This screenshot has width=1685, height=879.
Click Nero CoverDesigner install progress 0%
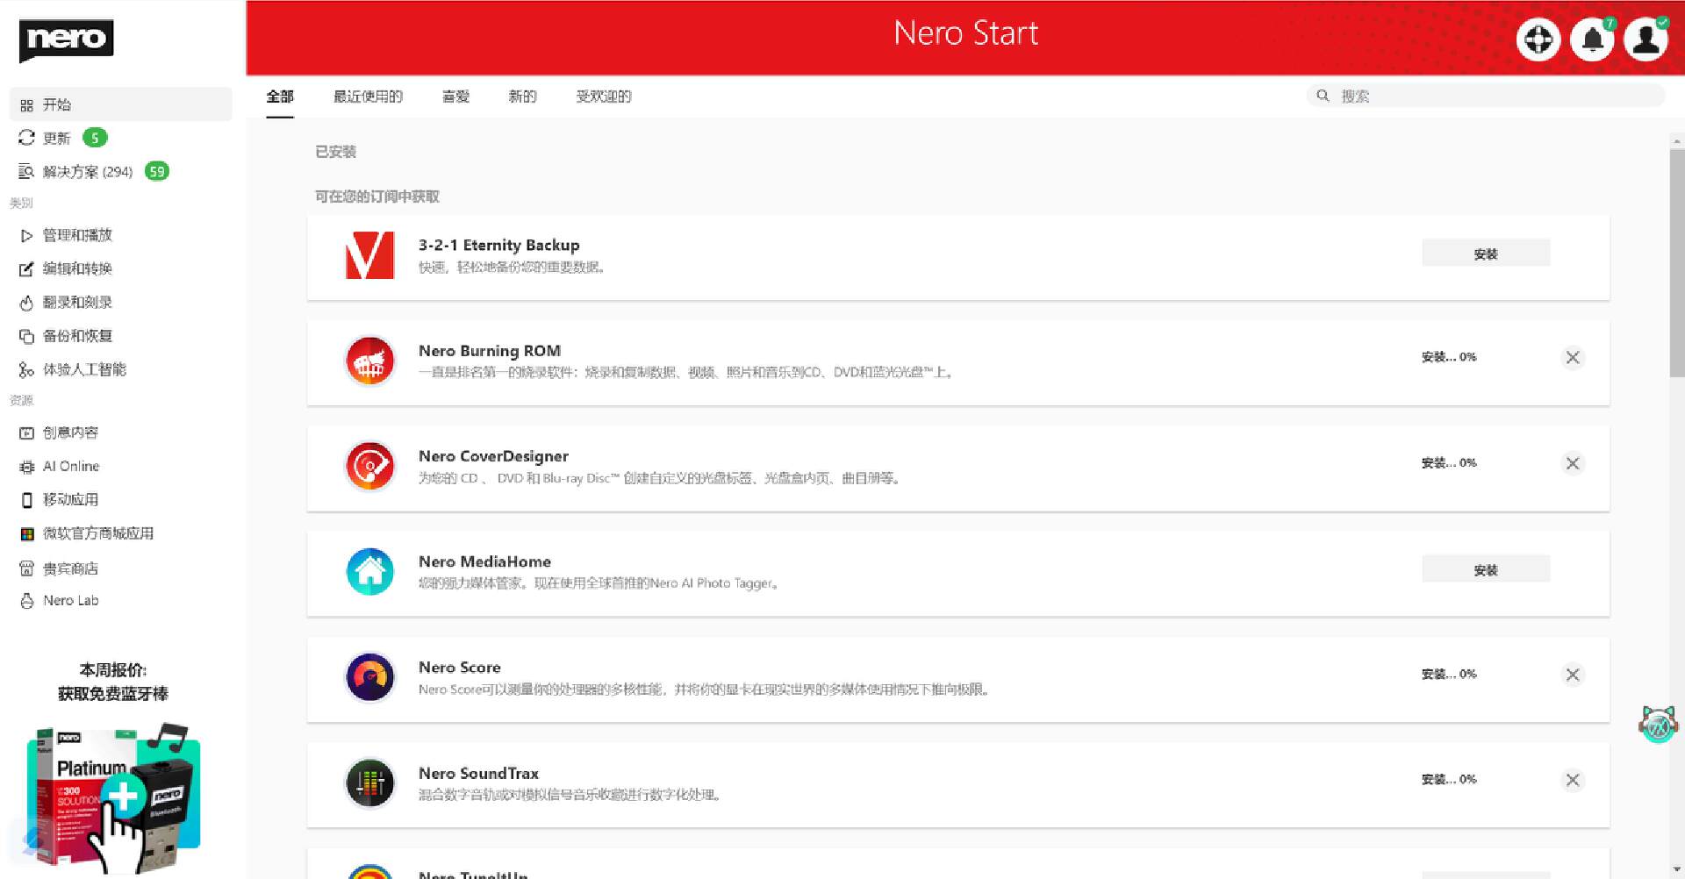[x=1449, y=462]
